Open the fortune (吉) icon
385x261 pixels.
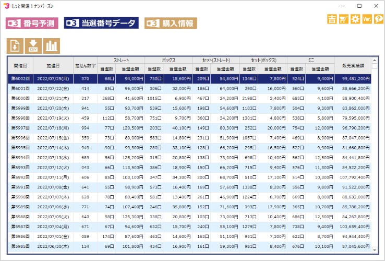tap(332, 19)
